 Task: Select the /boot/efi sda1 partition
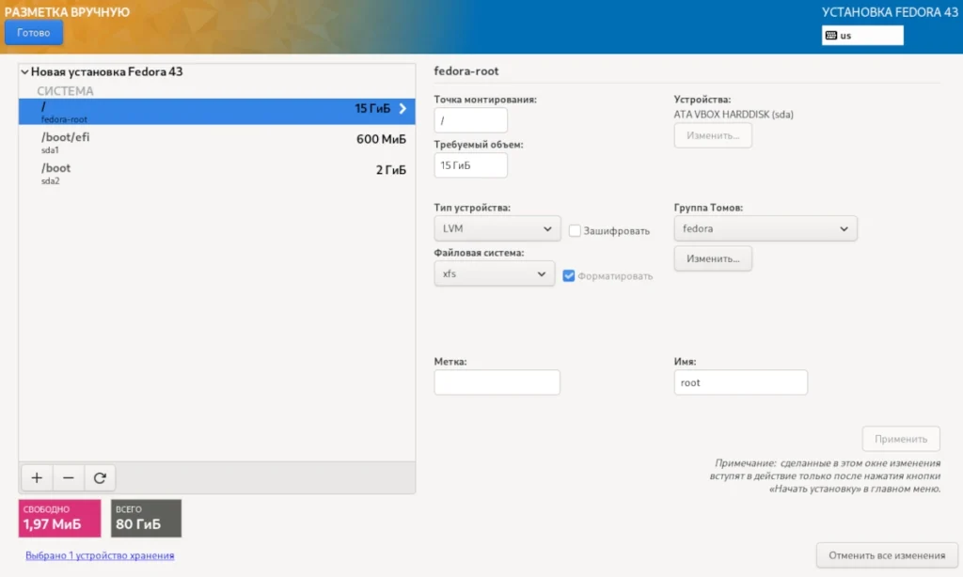217,142
